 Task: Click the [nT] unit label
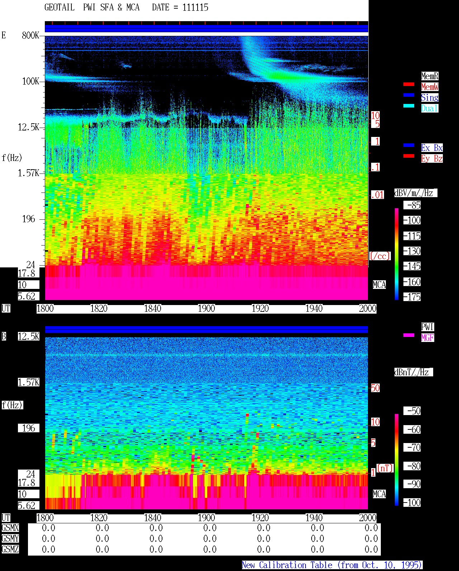(385, 468)
